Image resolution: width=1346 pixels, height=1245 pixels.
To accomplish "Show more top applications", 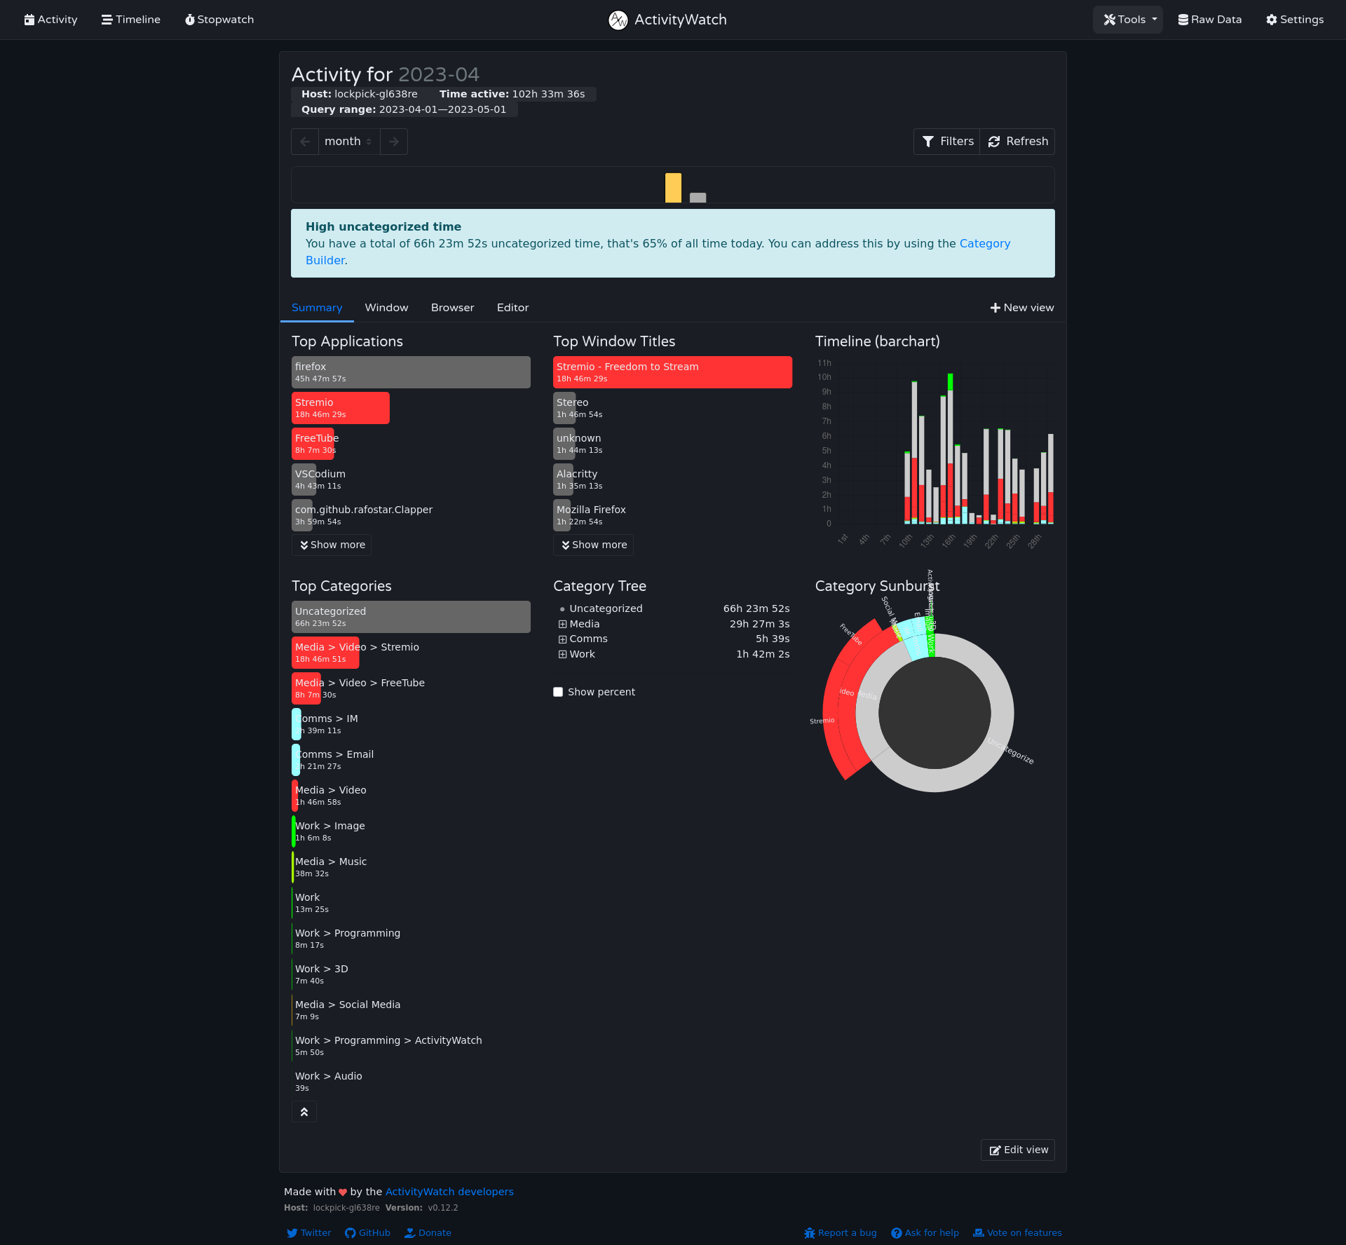I will 332,545.
